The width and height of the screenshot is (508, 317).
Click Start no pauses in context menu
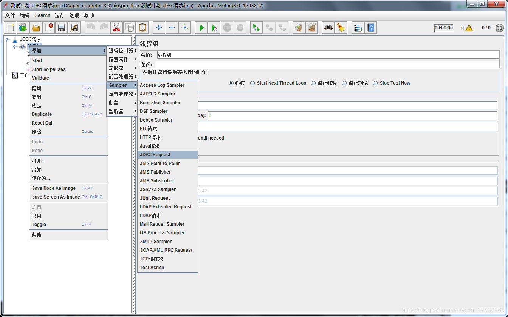coord(68,69)
